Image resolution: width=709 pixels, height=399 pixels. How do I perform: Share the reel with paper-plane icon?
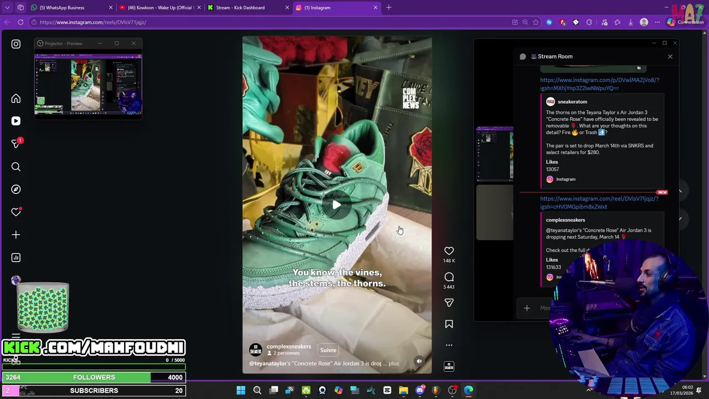[449, 303]
